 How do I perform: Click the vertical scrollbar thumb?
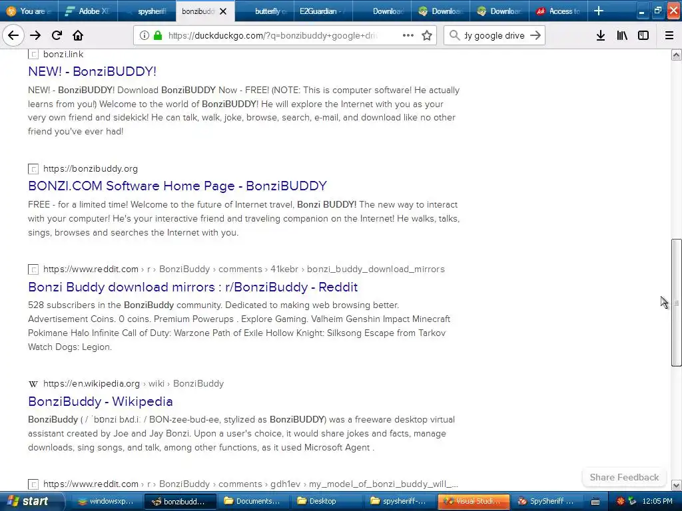coord(677,303)
